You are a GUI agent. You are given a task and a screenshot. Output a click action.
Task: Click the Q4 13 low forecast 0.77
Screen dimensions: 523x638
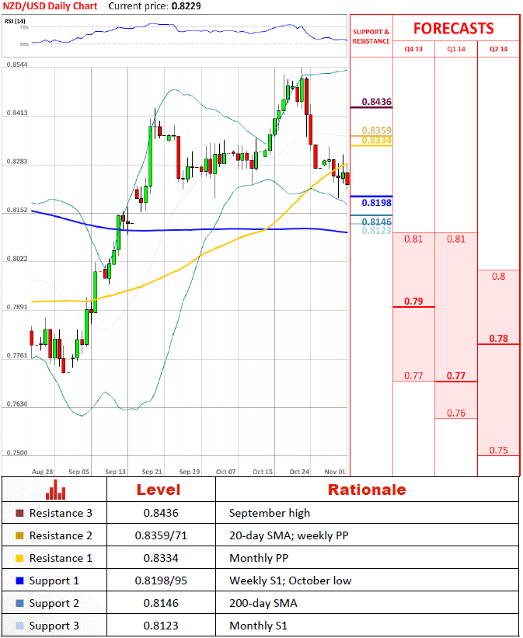click(413, 375)
